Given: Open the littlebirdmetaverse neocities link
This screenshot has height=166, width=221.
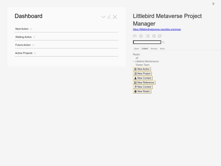Looking at the screenshot, I should click(157, 30).
